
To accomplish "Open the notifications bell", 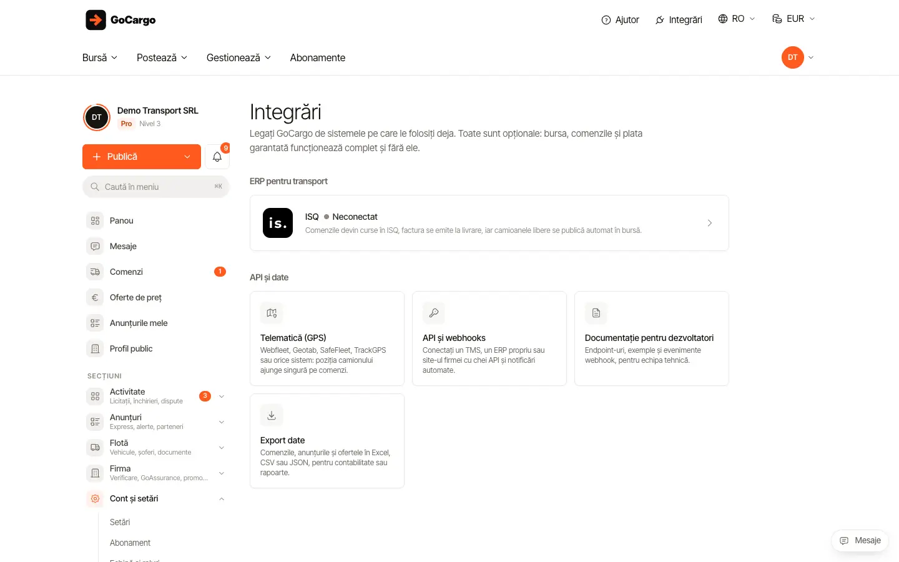I will 217,157.
